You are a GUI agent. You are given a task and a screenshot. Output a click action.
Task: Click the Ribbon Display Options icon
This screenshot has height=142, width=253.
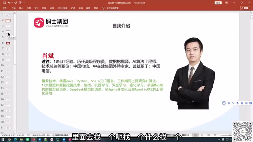(227, 3)
